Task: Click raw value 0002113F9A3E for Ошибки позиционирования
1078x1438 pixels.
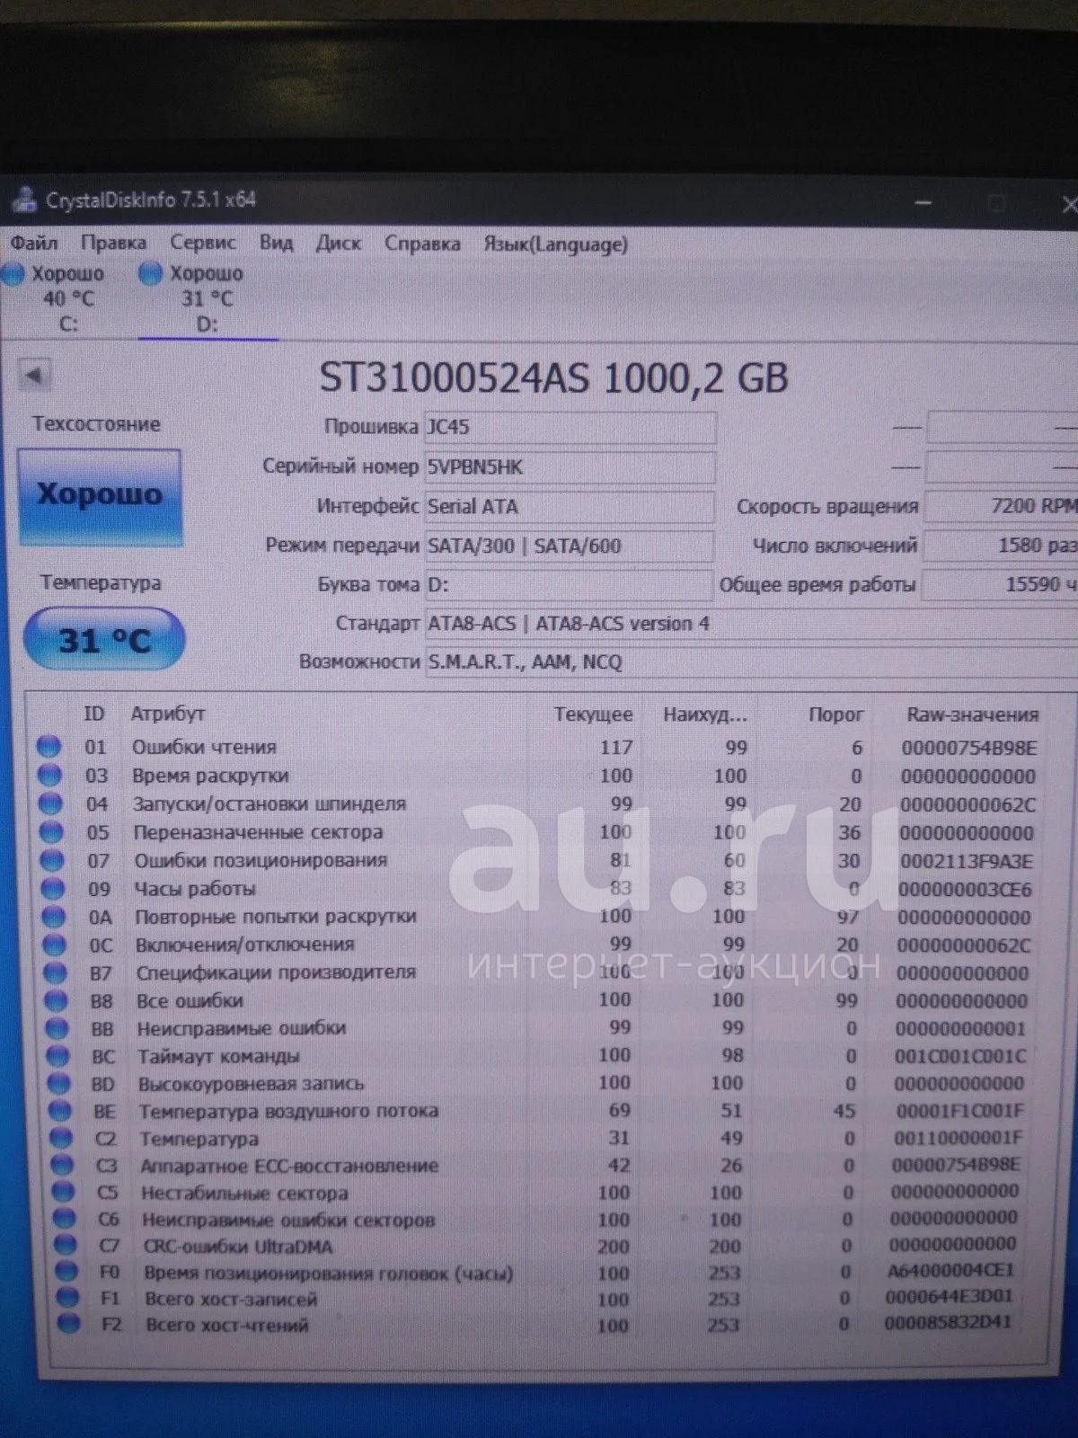Action: pyautogui.click(x=966, y=861)
